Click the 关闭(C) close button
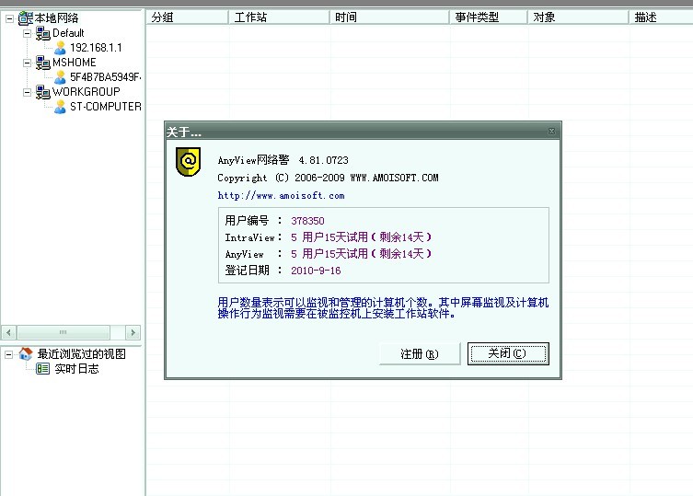Viewport: 693px width, 496px height. (x=508, y=353)
